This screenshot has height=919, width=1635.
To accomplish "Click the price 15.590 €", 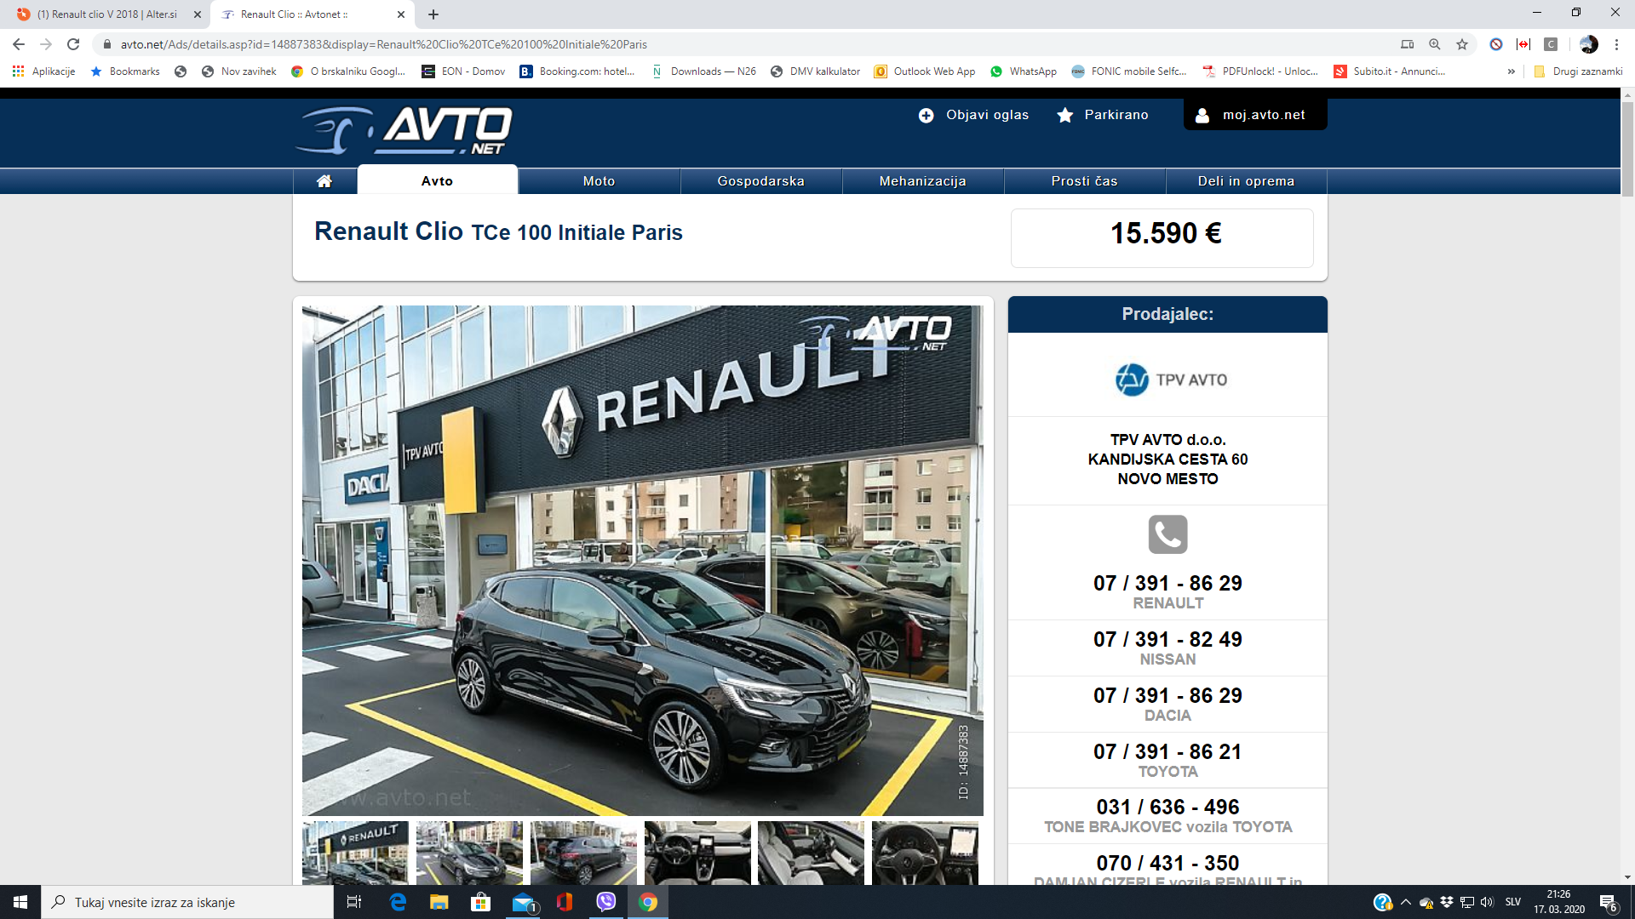I will pos(1165,233).
